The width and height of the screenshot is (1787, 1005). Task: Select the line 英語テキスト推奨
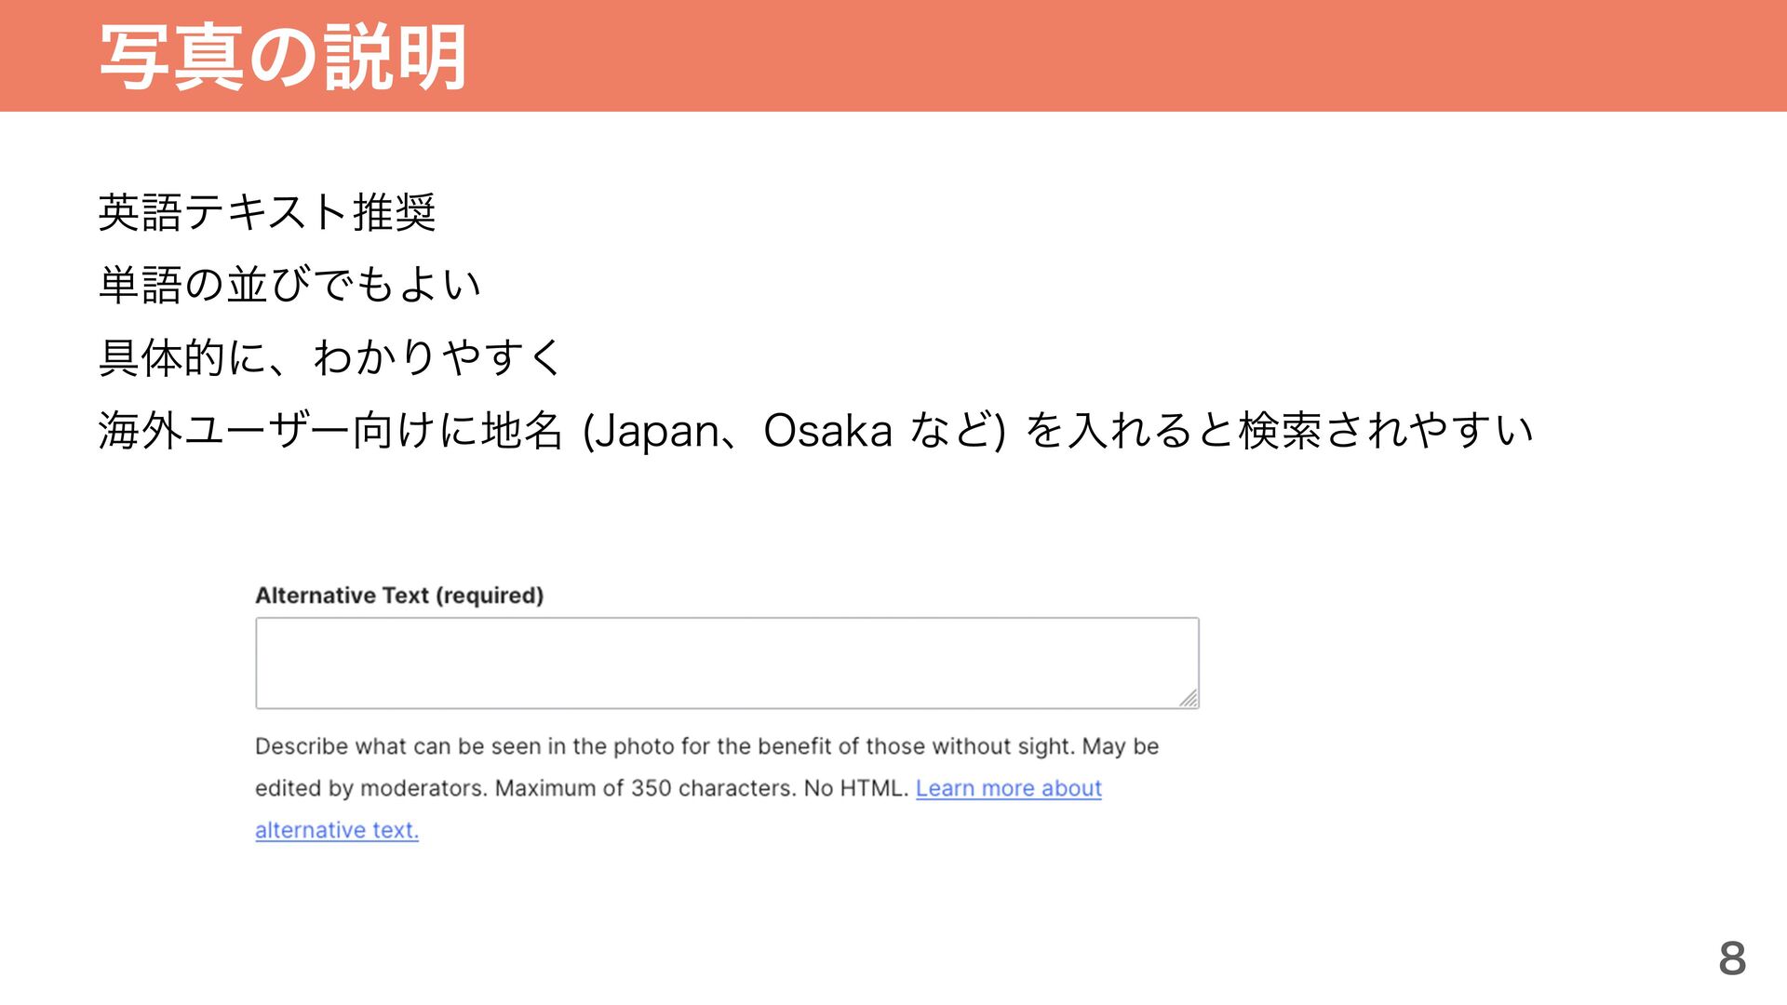[x=267, y=212]
